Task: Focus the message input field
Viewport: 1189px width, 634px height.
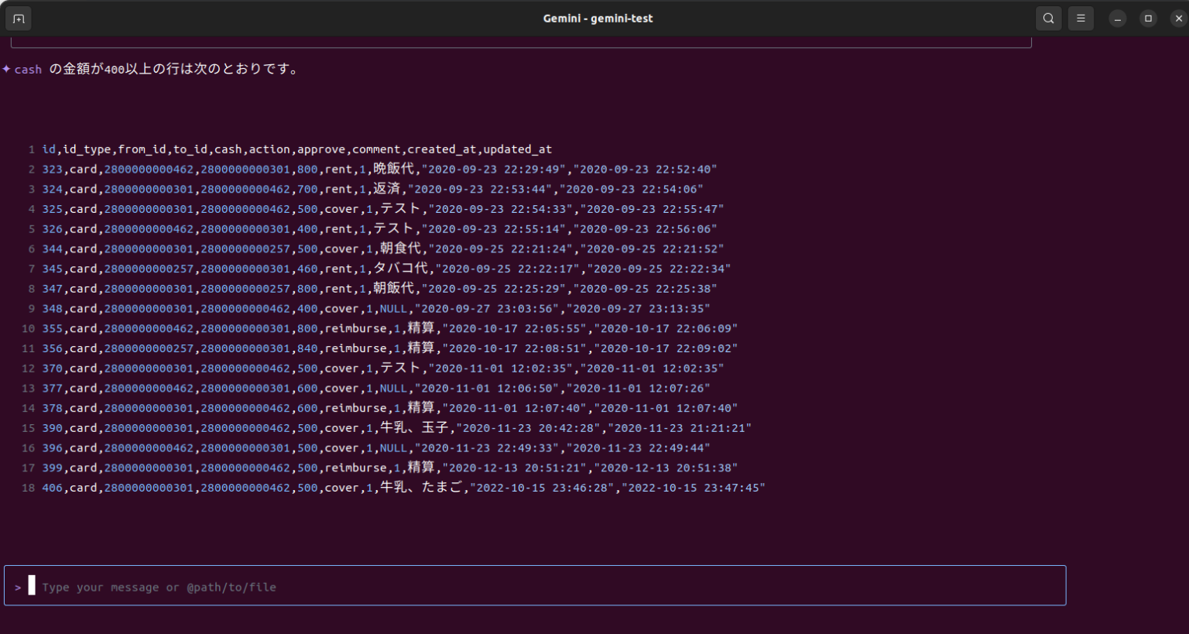Action: pos(542,587)
